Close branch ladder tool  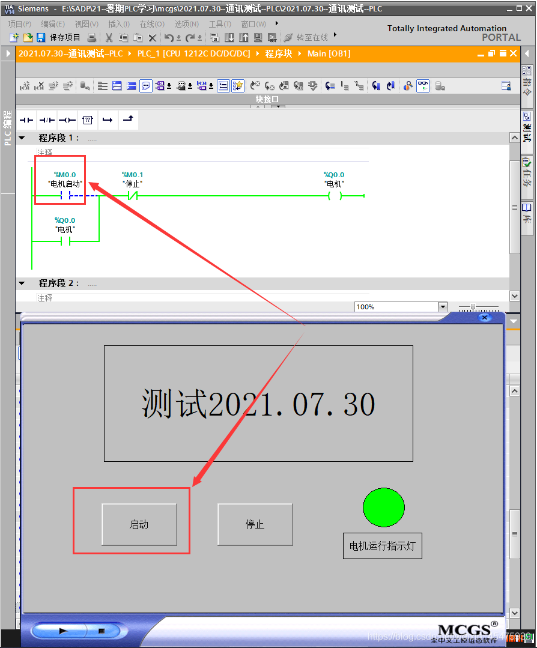pyautogui.click(x=128, y=119)
